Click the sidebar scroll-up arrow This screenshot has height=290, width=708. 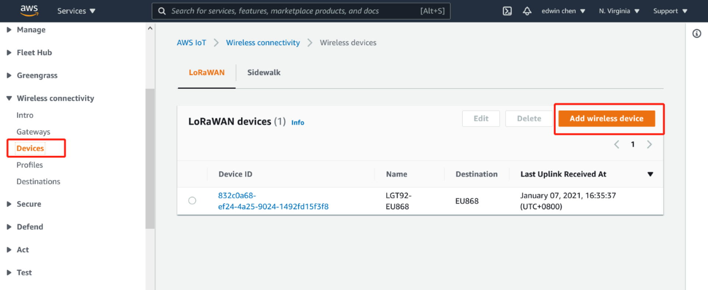pyautogui.click(x=150, y=28)
